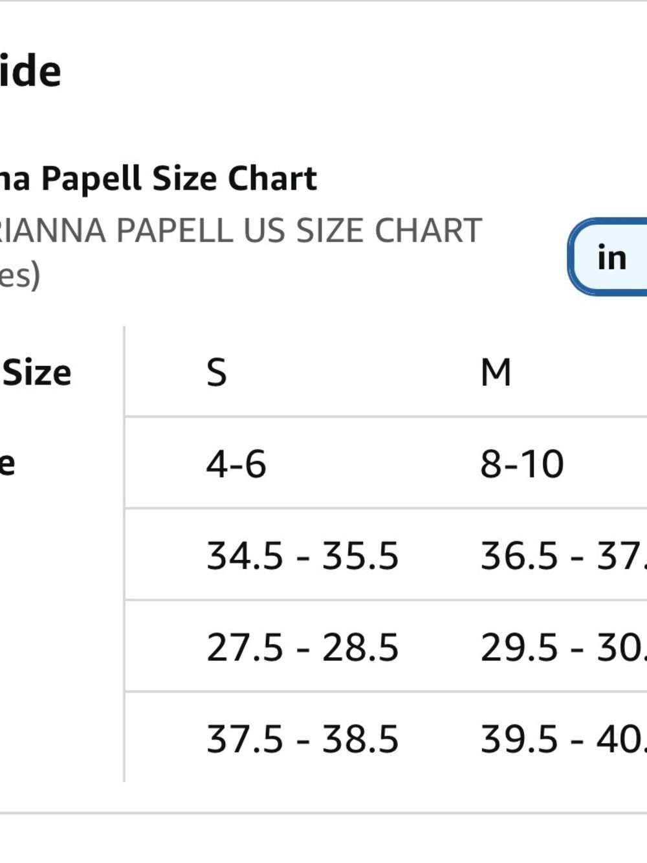Click the 39.5 - 40 measurement cell

[x=564, y=739]
